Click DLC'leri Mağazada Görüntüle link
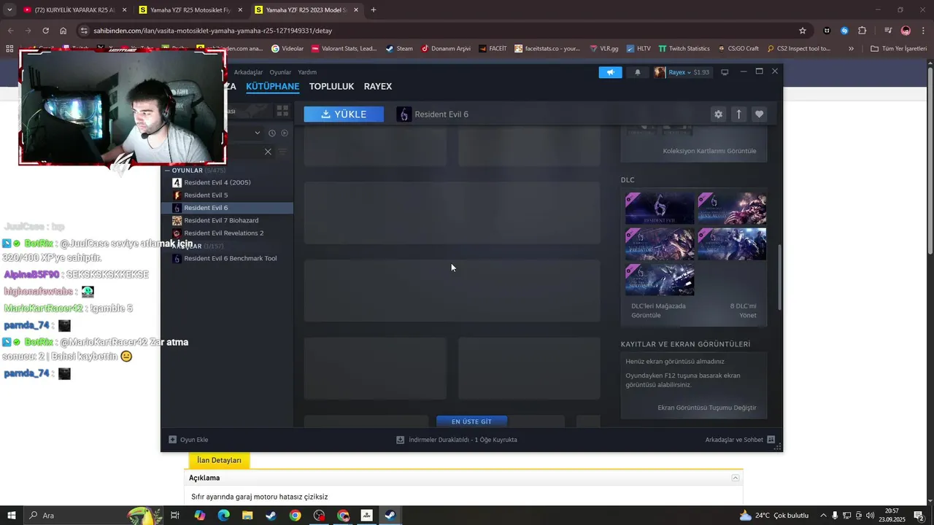The height and width of the screenshot is (525, 934). point(658,311)
